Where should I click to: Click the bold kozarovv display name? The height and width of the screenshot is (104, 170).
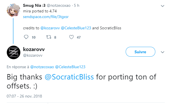34,49
